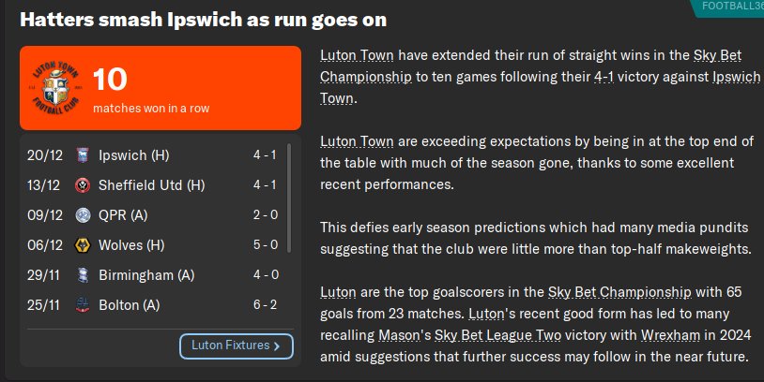Select the Sheffield Utd club badge
Screen dimensions: 764x382
[83, 185]
